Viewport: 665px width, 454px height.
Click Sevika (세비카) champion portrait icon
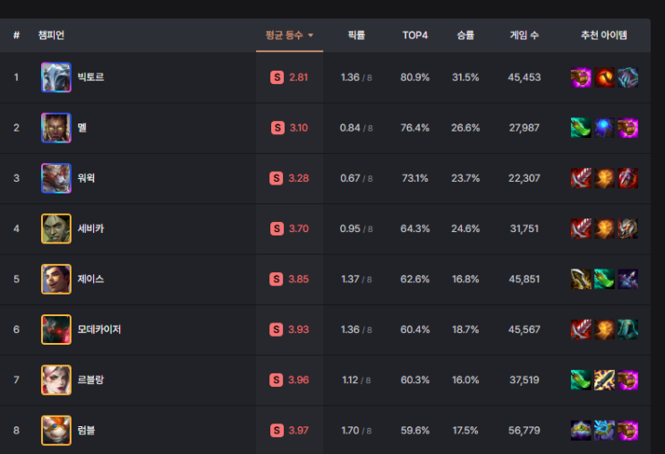55,228
